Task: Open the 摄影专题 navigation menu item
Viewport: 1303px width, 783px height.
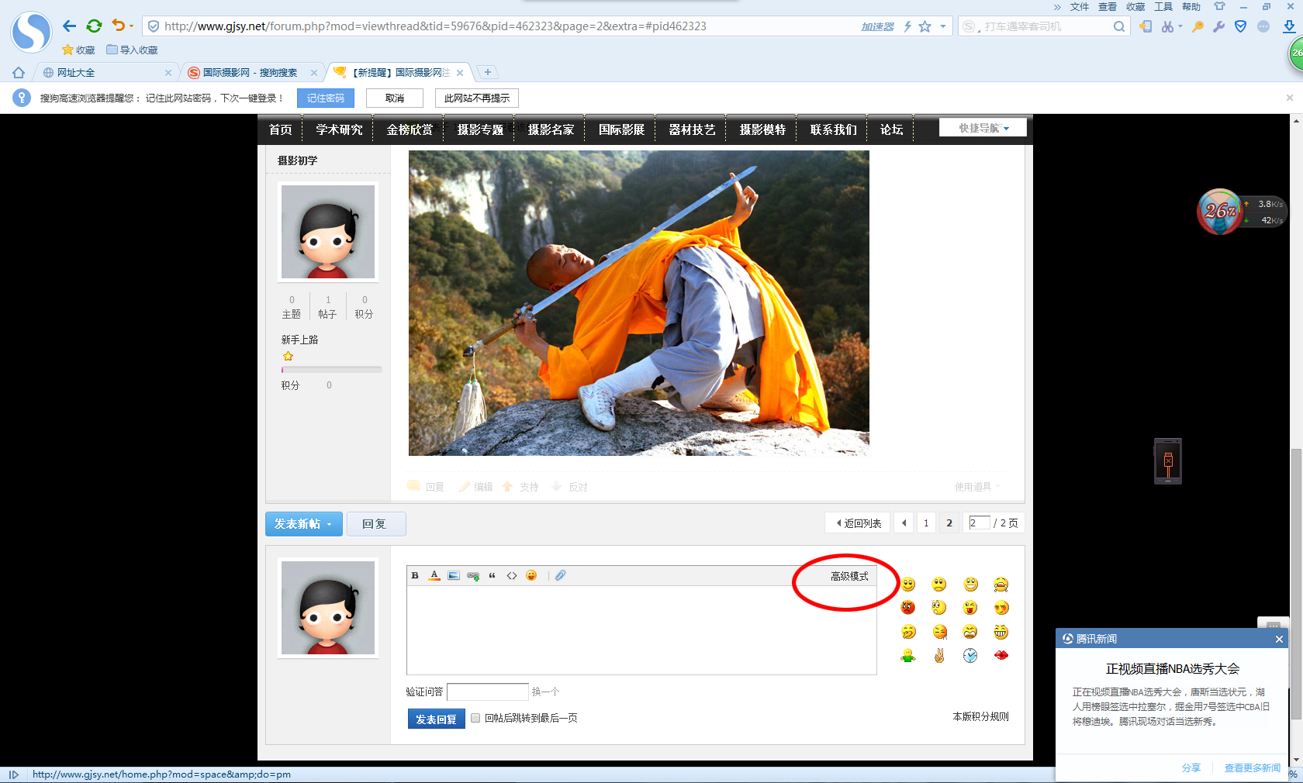Action: pyautogui.click(x=480, y=129)
